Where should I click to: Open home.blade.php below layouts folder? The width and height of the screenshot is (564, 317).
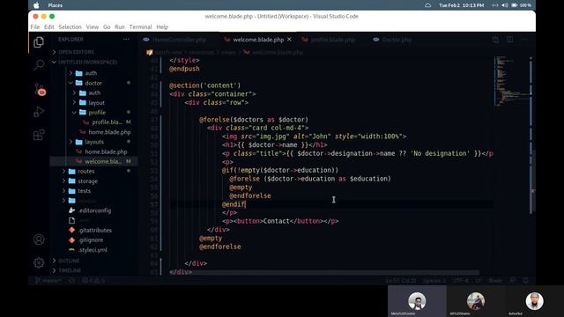point(106,151)
